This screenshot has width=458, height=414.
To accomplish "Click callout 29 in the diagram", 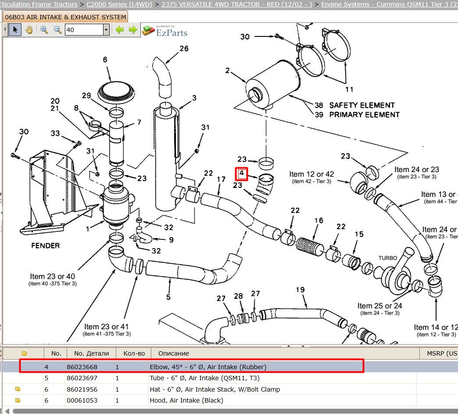I will (x=86, y=96).
